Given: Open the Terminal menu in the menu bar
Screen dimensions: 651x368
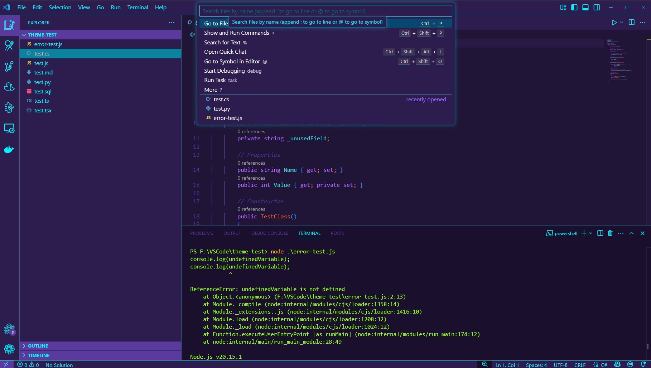Looking at the screenshot, I should coord(138,7).
